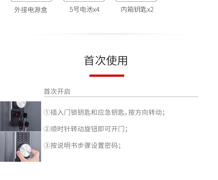
Task: Click the 首次使用 heading
Action: [106, 60]
